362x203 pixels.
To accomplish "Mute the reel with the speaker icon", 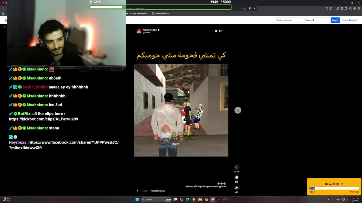I will coord(220,31).
